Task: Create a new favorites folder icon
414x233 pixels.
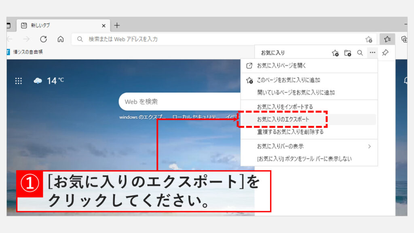Action: click(x=348, y=53)
